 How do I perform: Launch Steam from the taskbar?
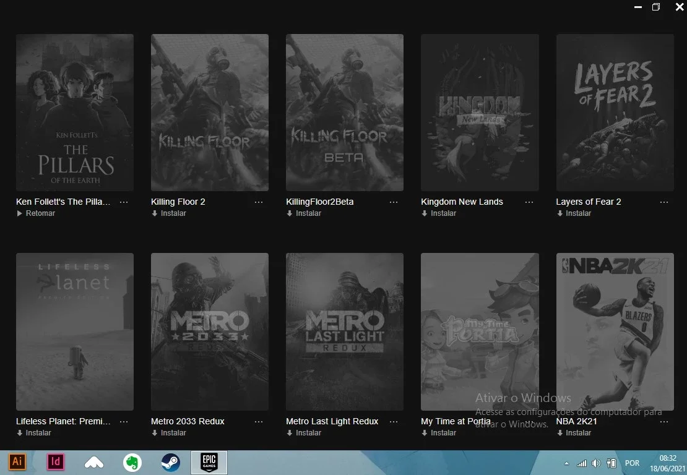click(x=170, y=462)
